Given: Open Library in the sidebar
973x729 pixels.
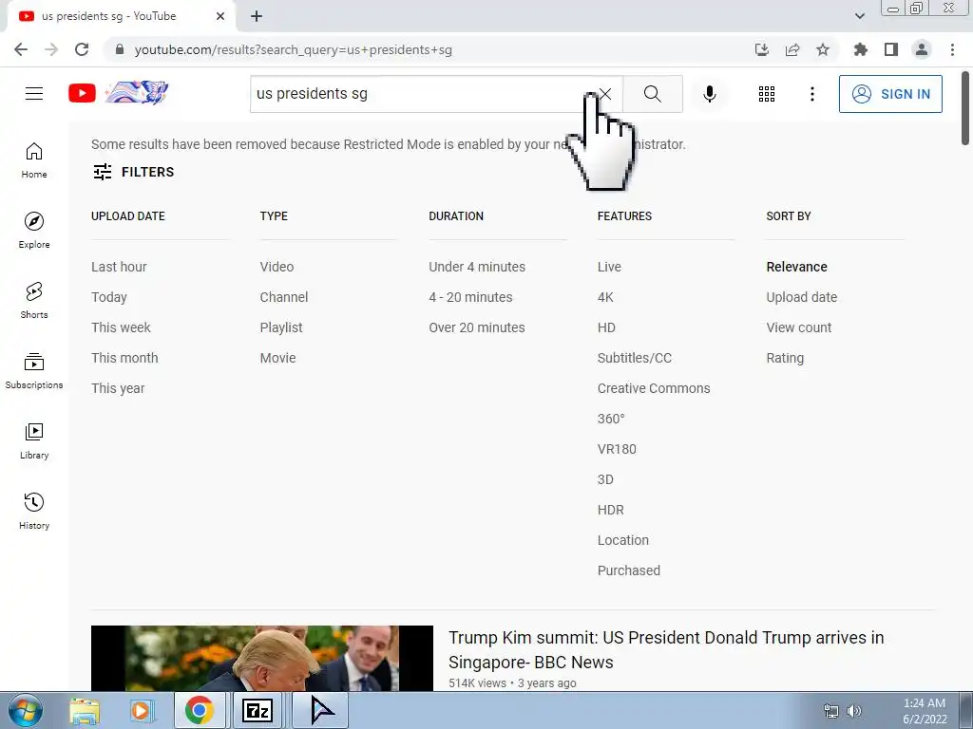Looking at the screenshot, I should [34, 440].
